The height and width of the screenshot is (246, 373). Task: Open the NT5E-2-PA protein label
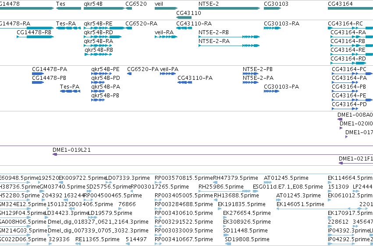[258, 78]
